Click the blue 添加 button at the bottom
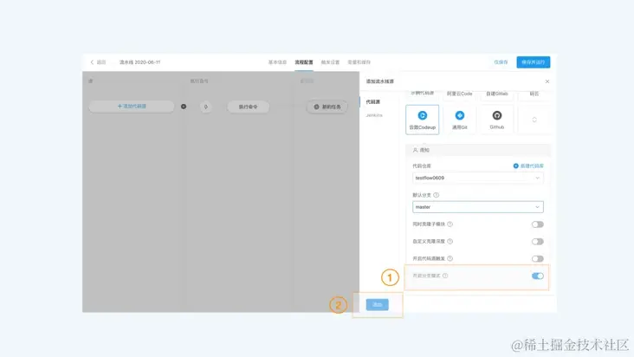This screenshot has width=634, height=357. click(378, 304)
